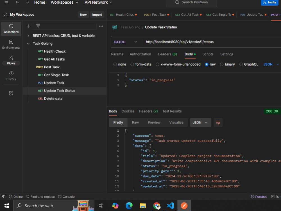Open the configure sidebar grid icon
This screenshot has height=211, width=281.
11,93
